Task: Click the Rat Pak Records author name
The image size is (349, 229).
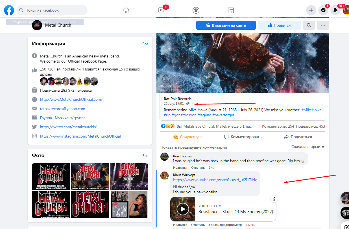Action: pyautogui.click(x=178, y=99)
